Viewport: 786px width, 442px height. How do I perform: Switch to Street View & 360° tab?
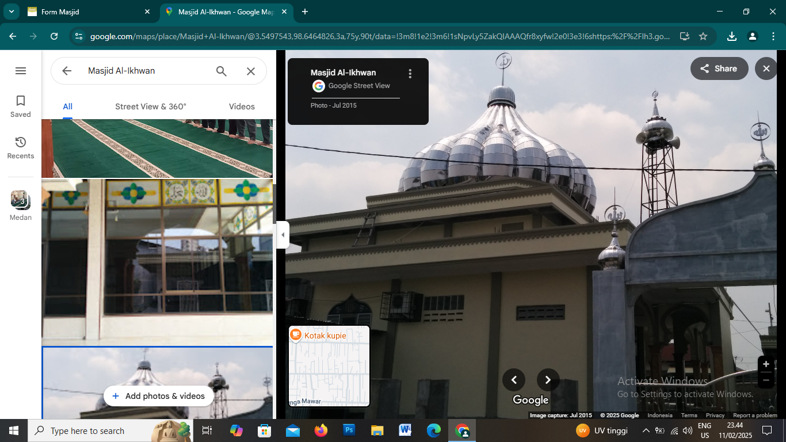[151, 106]
